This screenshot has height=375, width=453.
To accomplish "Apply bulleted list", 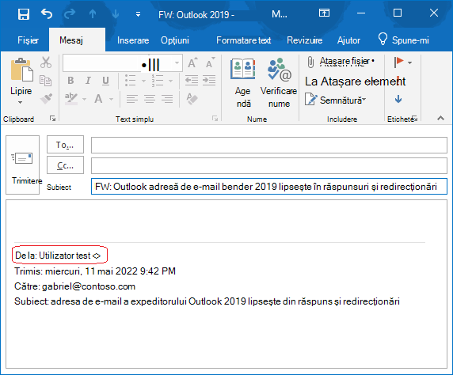I will 131,81.
